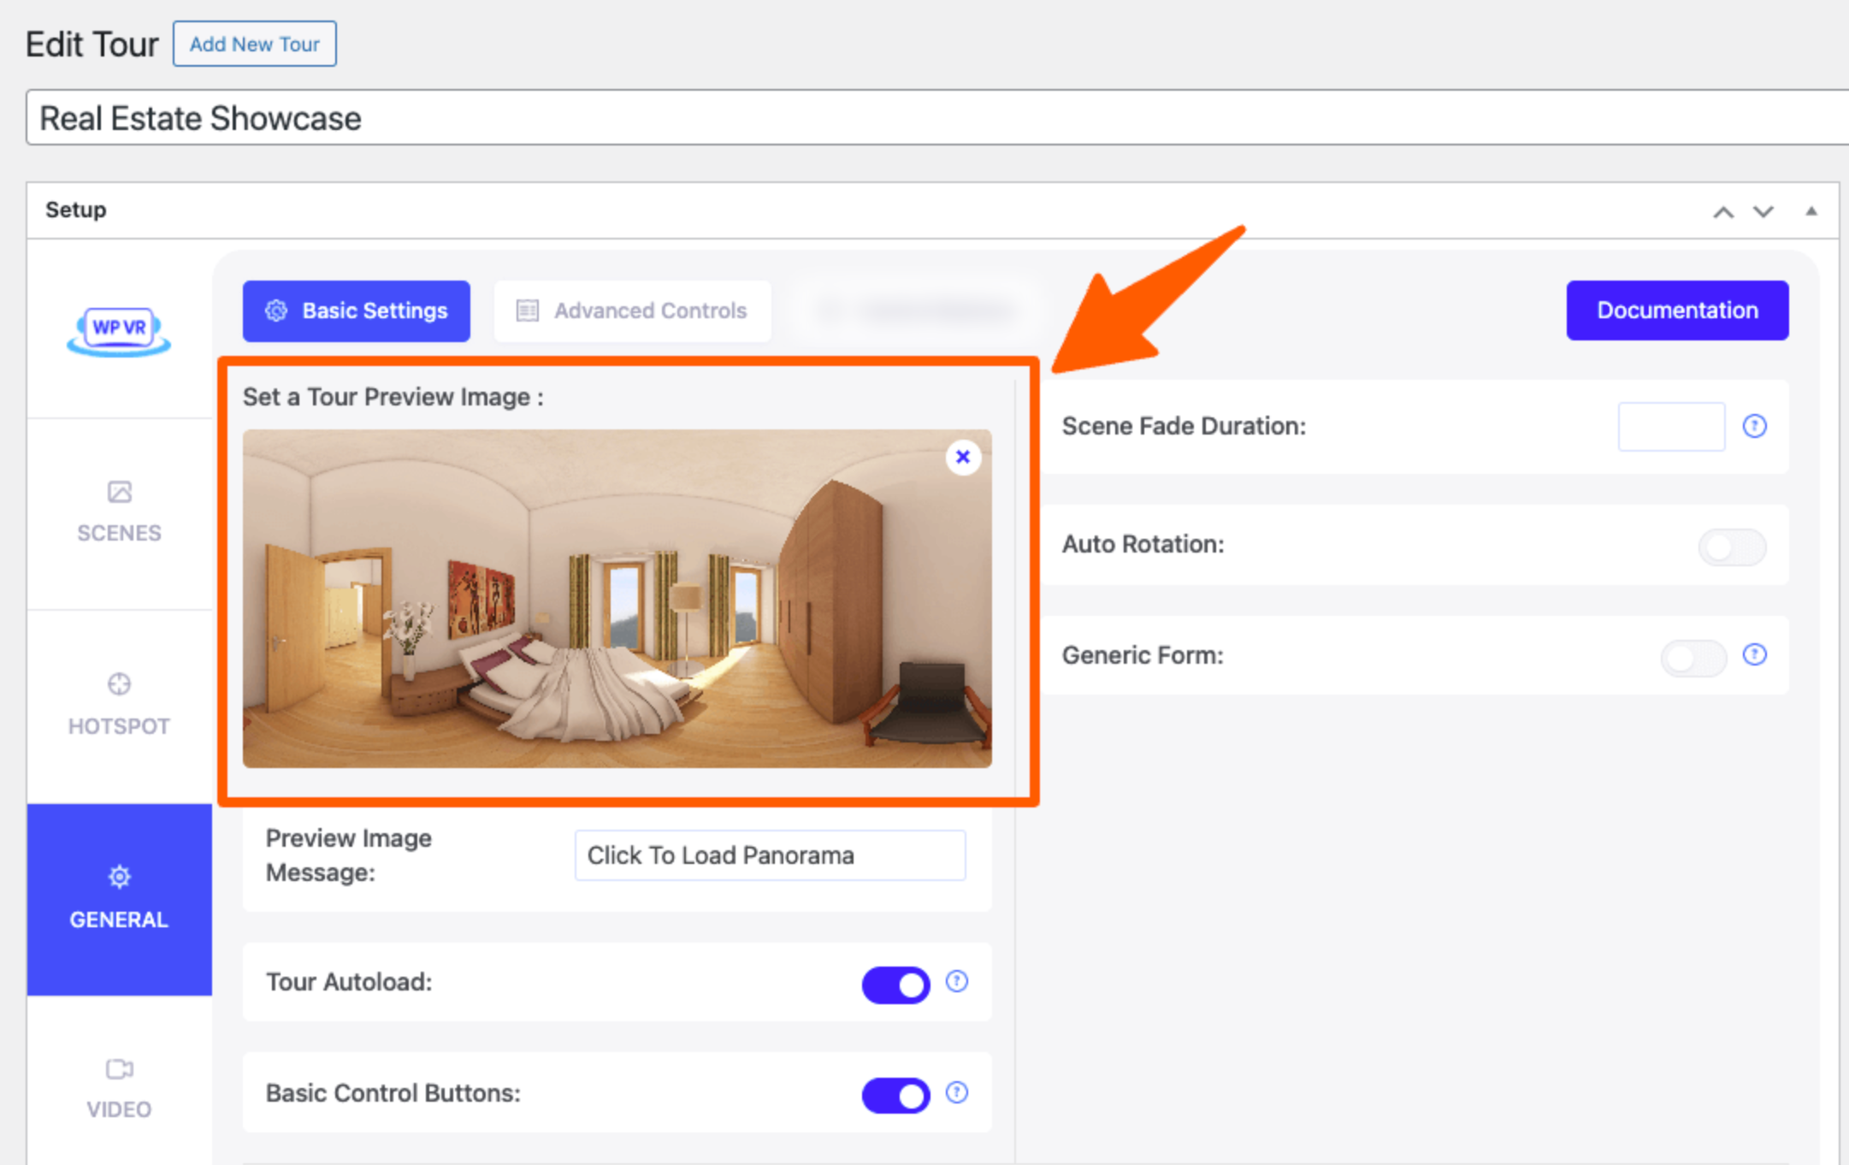The image size is (1849, 1165).
Task: Click the Add New Tour button
Action: pos(255,44)
